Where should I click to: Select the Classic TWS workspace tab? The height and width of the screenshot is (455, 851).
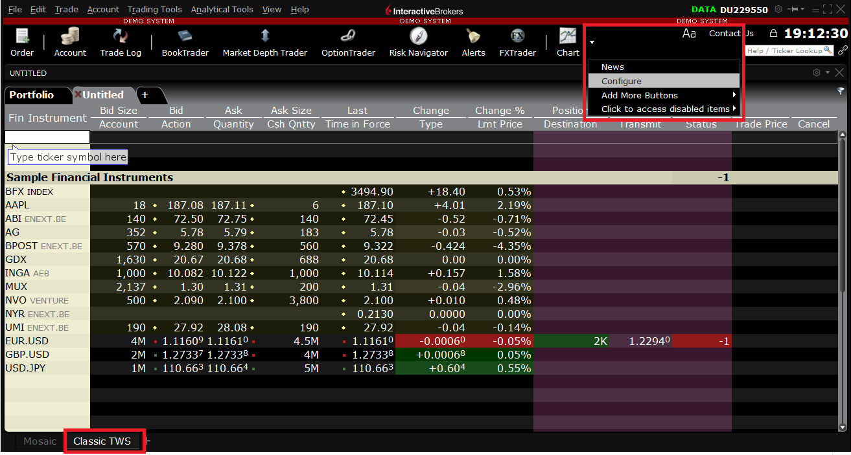pos(102,441)
